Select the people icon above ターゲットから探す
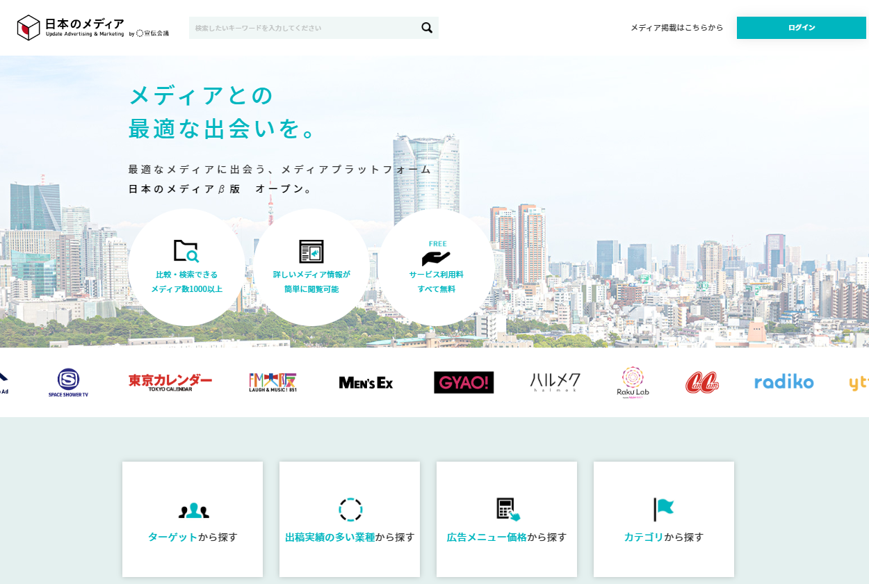Image resolution: width=869 pixels, height=584 pixels. [x=193, y=508]
